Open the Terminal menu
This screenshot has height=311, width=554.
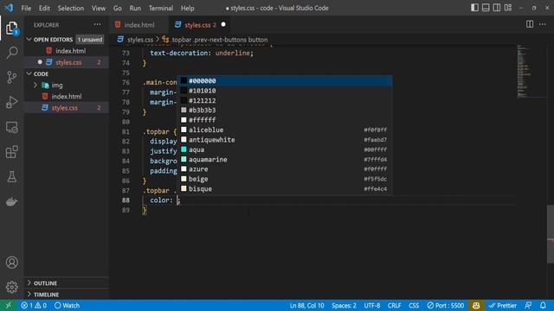coord(161,8)
